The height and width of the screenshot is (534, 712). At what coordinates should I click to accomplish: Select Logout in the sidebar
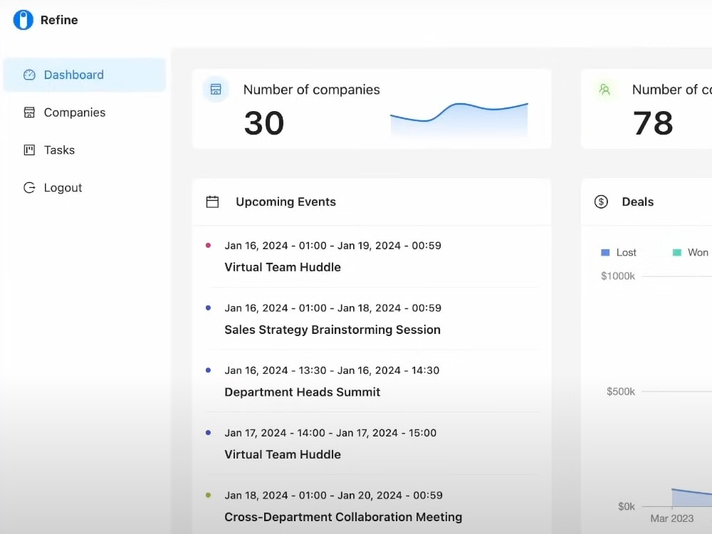coord(85,188)
